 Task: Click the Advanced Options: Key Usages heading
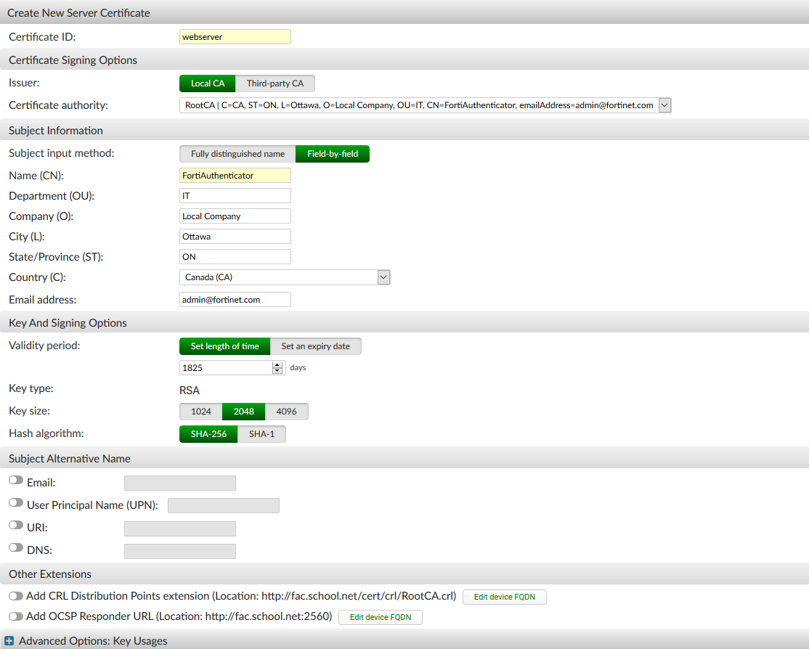click(93, 641)
